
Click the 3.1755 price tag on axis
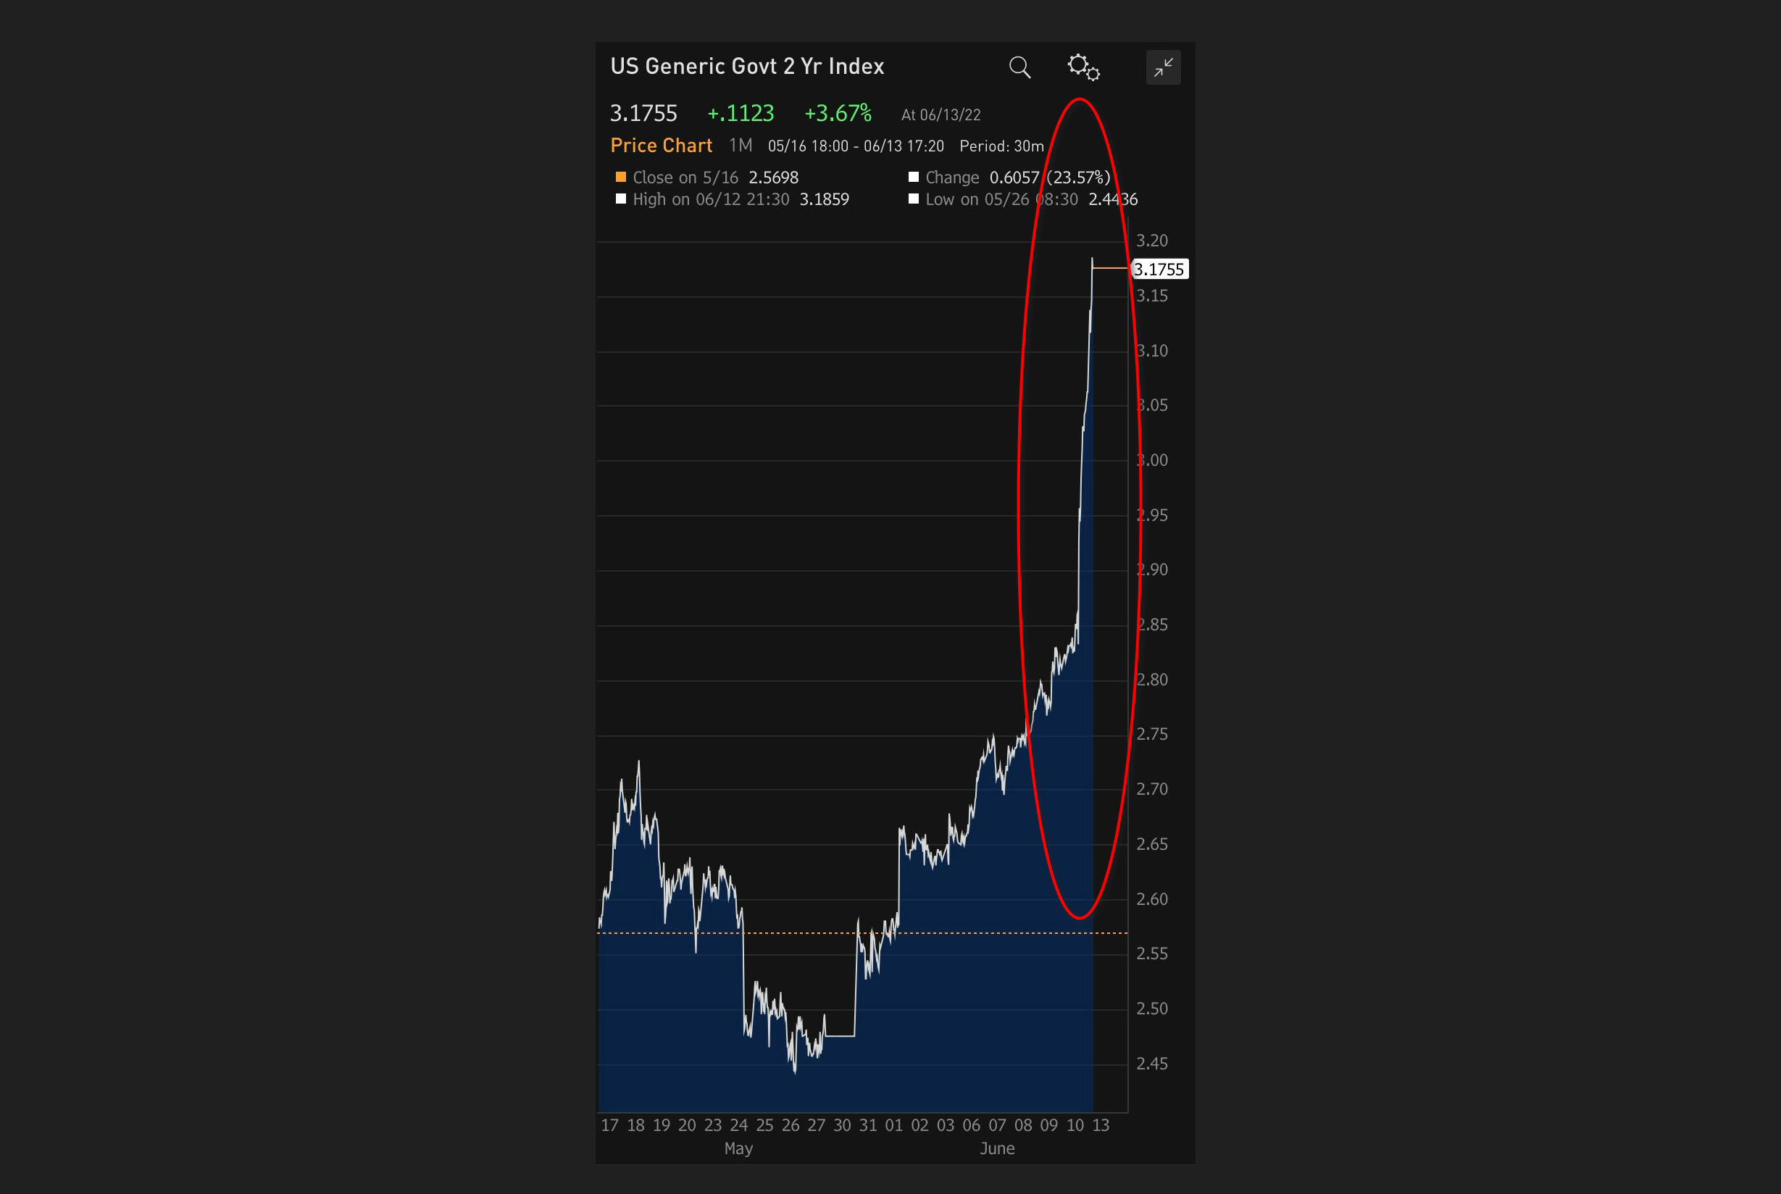pos(1159,269)
